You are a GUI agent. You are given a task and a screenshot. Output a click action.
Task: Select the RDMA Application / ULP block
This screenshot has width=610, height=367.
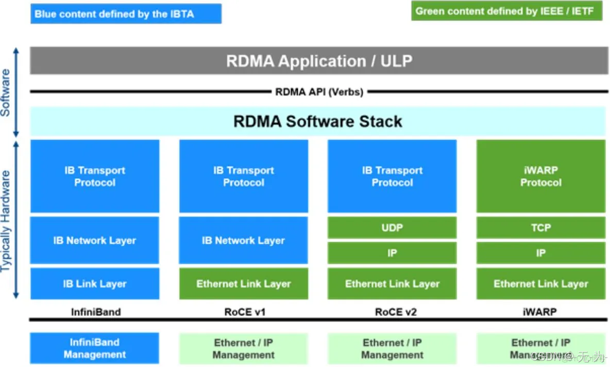pyautogui.click(x=318, y=61)
